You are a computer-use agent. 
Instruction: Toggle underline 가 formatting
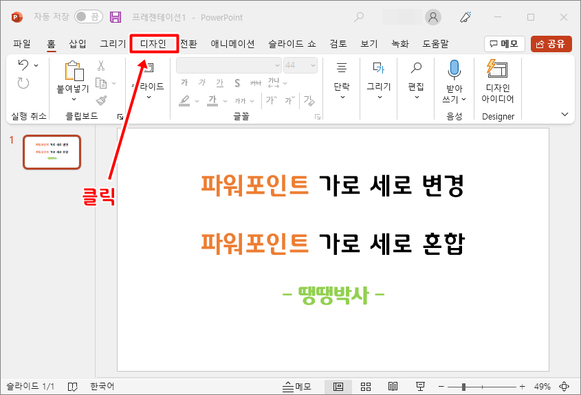click(220, 82)
